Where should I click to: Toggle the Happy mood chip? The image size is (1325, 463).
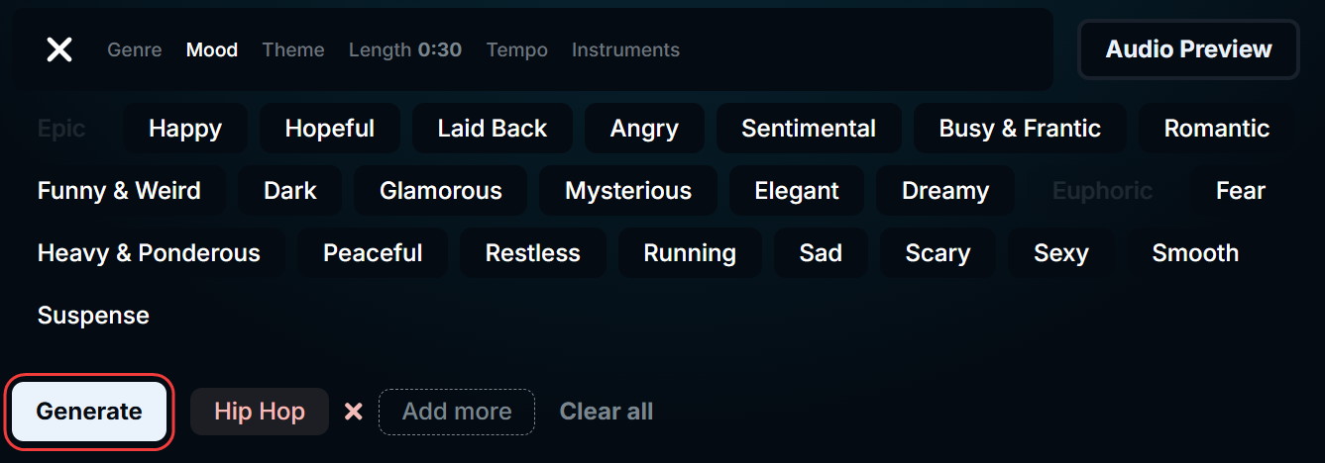tap(185, 129)
